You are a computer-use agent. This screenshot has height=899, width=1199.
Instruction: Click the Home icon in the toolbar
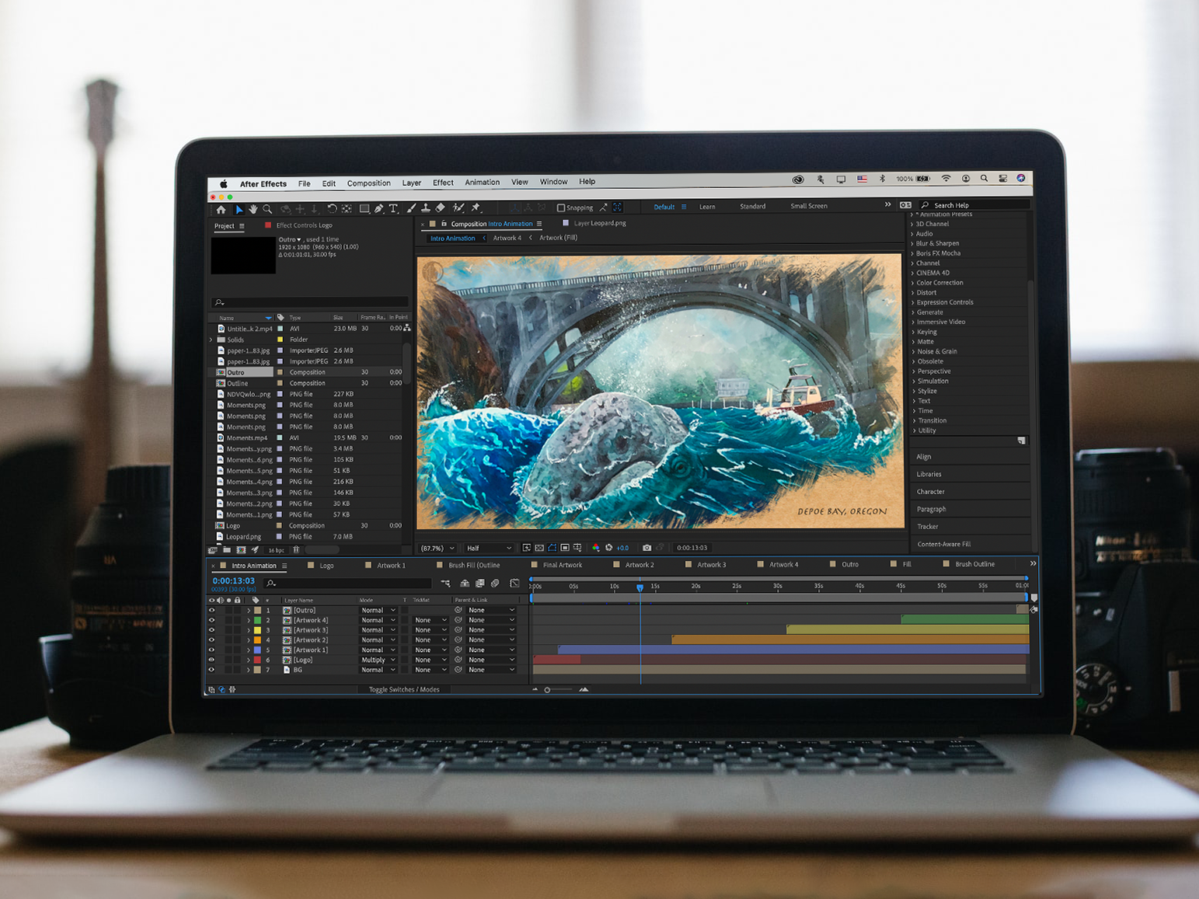click(x=221, y=209)
